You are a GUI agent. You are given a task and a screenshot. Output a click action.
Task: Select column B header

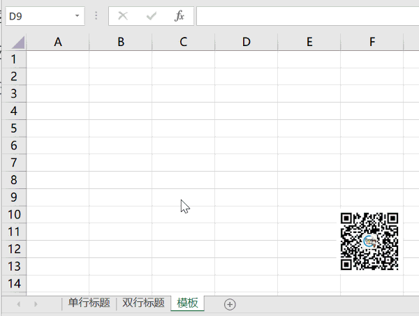(121, 42)
